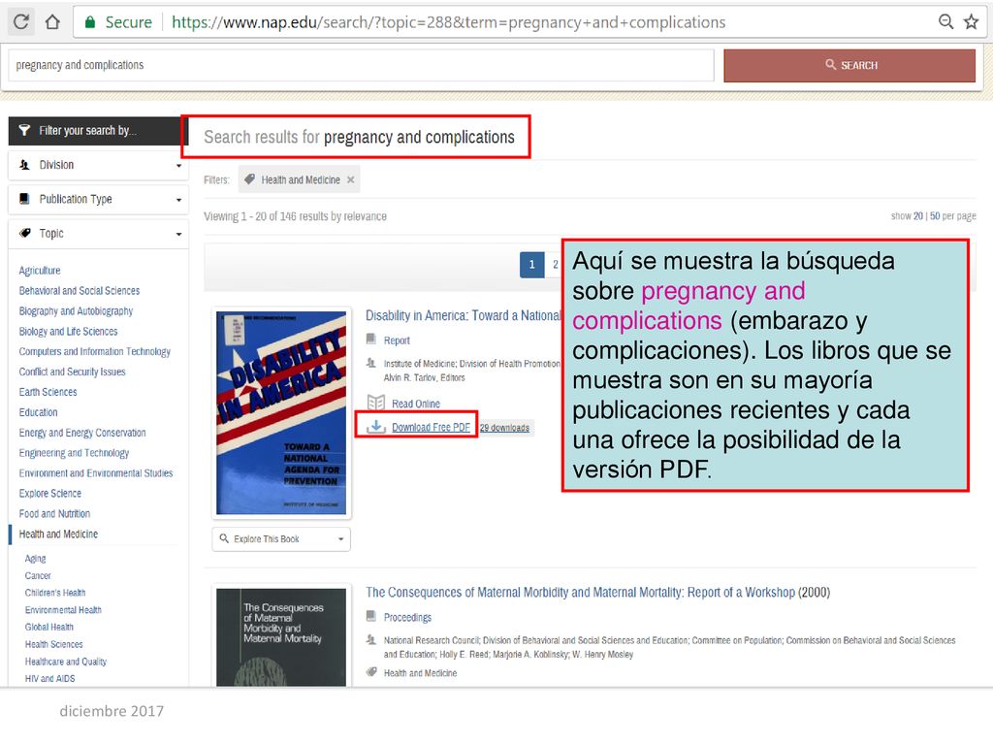Click the green Secure padlock icon
This screenshot has height=745, width=993.
90,23
